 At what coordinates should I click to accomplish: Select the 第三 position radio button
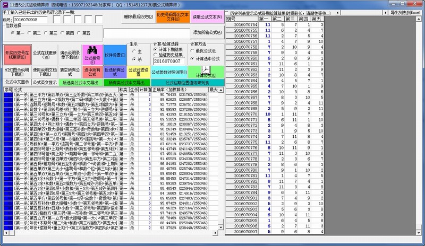(x=45, y=33)
